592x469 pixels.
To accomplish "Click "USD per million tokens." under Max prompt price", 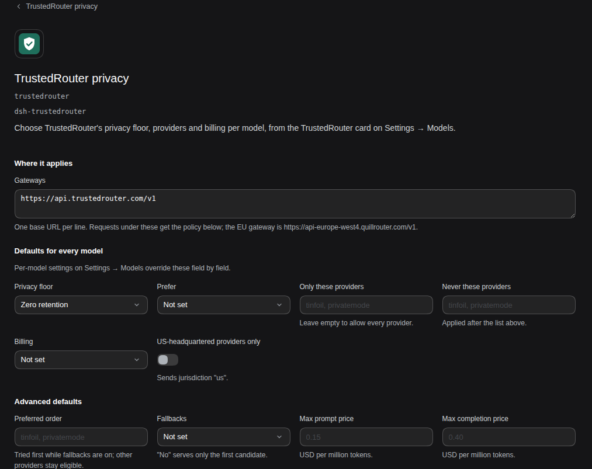I will (336, 455).
